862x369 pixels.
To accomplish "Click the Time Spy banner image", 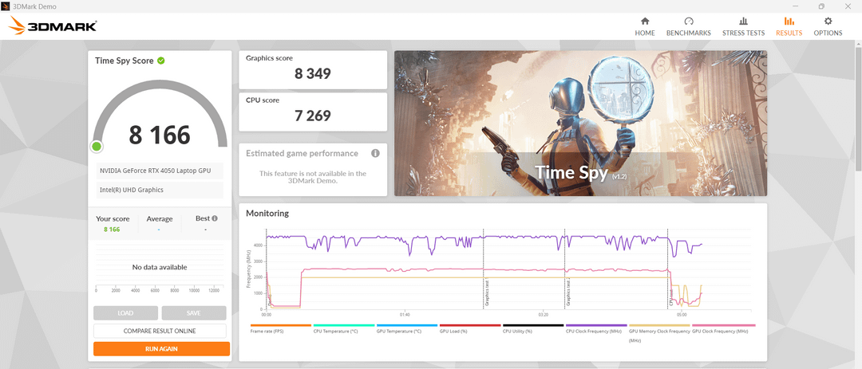I will (580, 124).
